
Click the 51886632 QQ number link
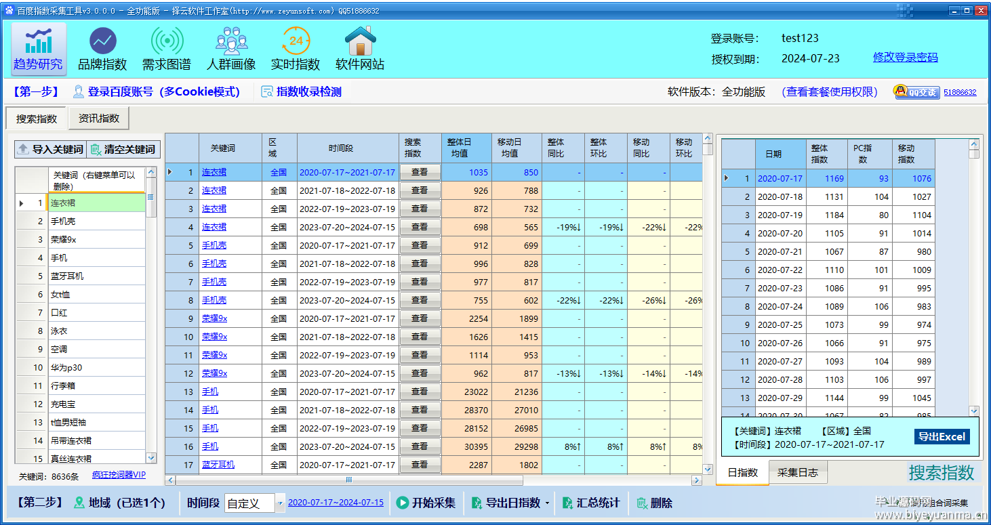tap(960, 92)
